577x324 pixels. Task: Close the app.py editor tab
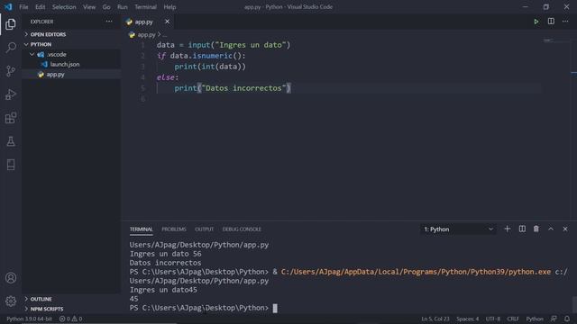167,22
